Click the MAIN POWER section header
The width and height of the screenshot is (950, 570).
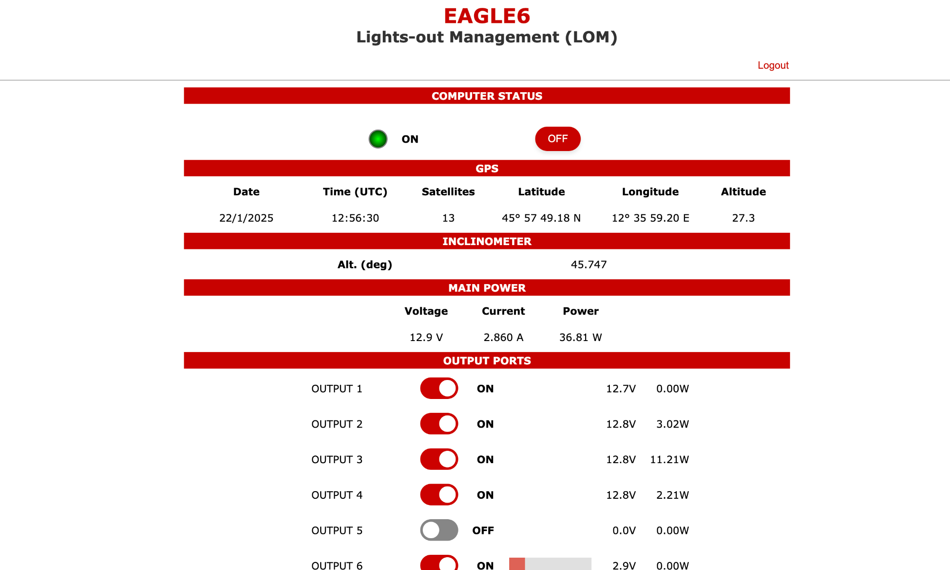(487, 288)
